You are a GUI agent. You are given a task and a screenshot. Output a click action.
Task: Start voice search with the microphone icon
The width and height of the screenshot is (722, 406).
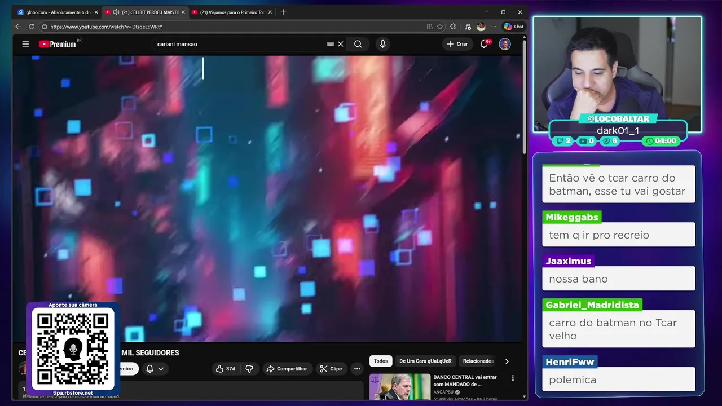tap(382, 44)
